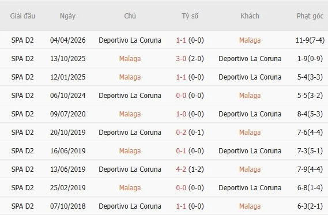The height and width of the screenshot is (215, 328).
Task: Click the 1-0 score on 09/07/2020
Action: [181, 114]
